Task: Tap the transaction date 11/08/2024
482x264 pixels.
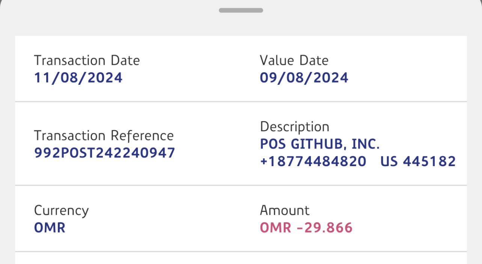Action: tap(78, 78)
